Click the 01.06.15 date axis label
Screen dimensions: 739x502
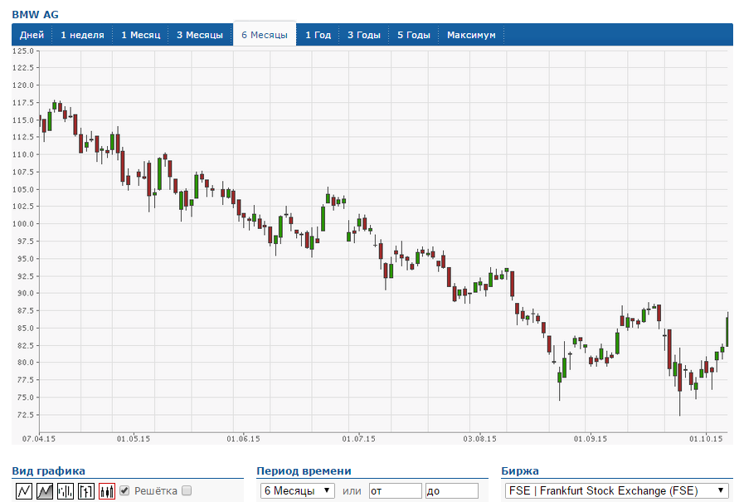(x=243, y=439)
